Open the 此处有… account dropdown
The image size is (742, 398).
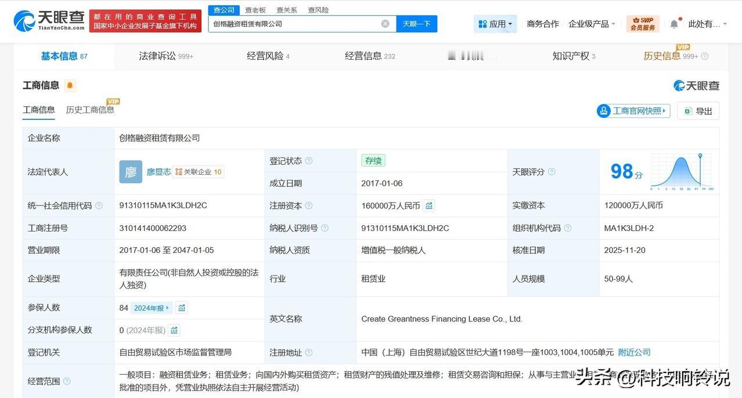click(x=707, y=24)
